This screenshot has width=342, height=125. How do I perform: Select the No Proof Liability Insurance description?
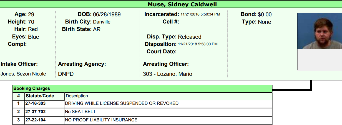[101, 120]
